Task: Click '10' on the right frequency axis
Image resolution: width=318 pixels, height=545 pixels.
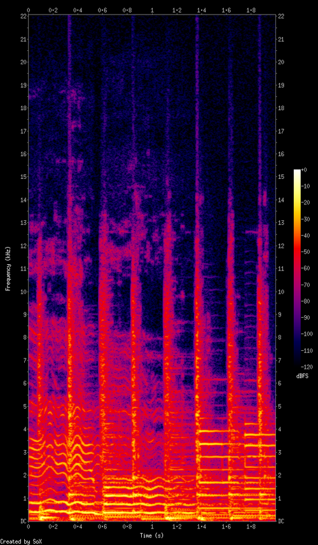Action: point(281,292)
